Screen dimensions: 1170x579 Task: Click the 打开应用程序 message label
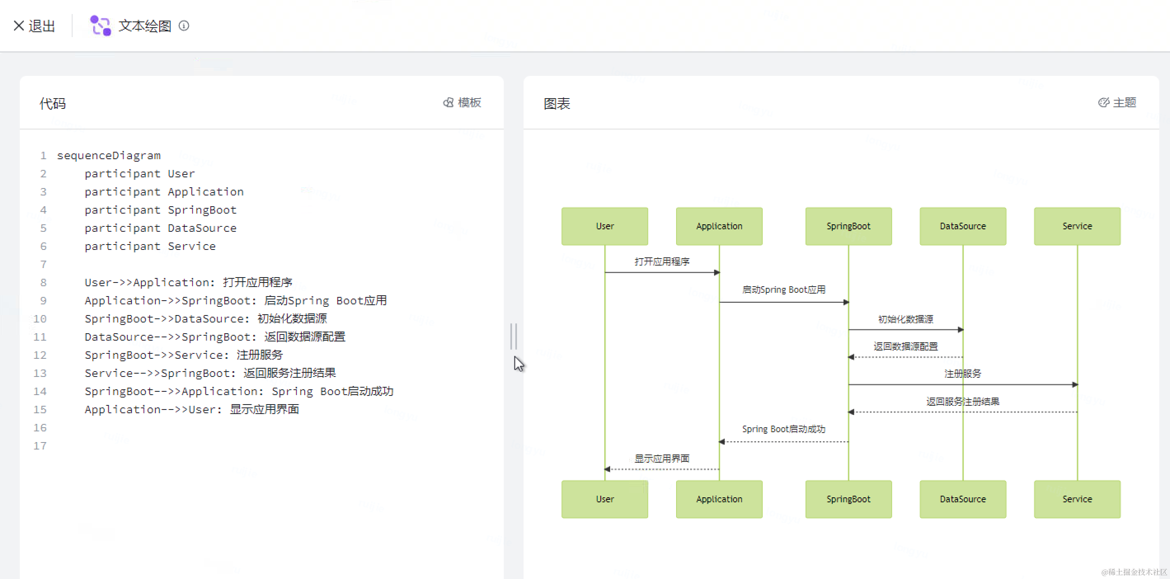click(662, 261)
